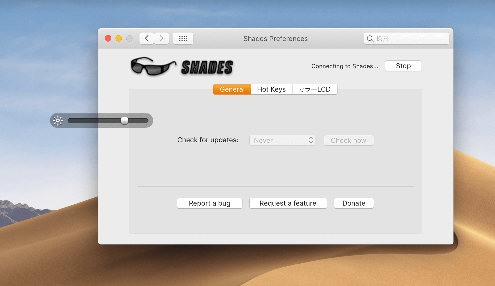Image resolution: width=495 pixels, height=286 pixels.
Task: Open the カラーLCD tab
Action: tap(315, 89)
